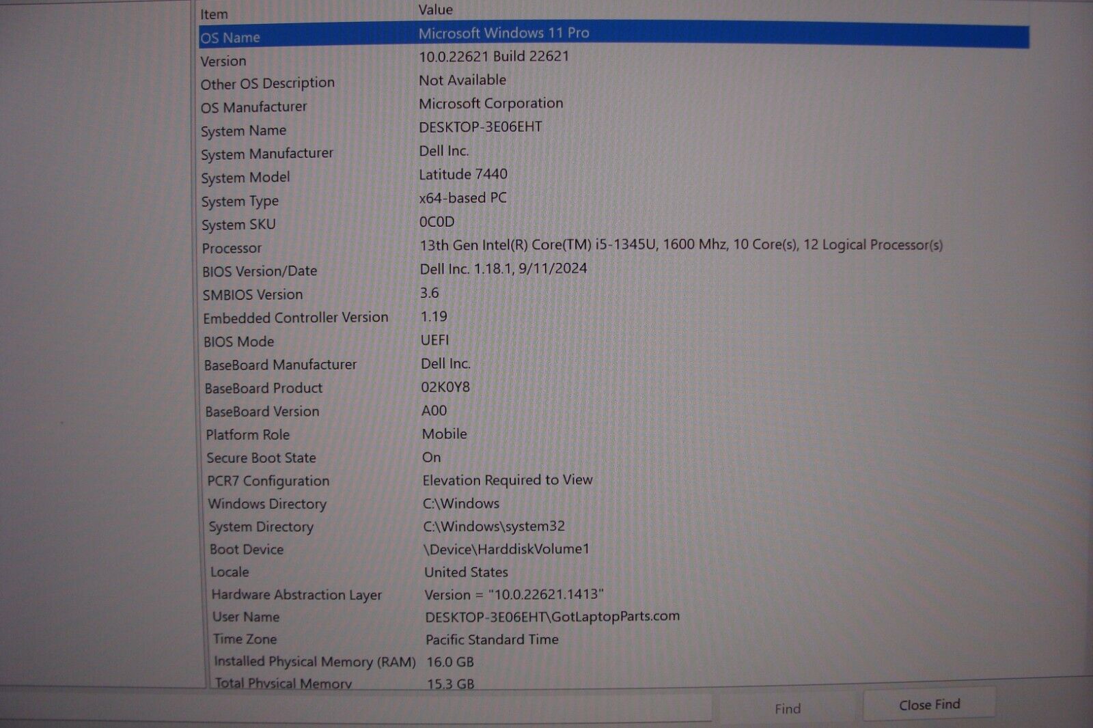Click the Microsoft Corporation value
The height and width of the screenshot is (728, 1093).
pyautogui.click(x=491, y=103)
